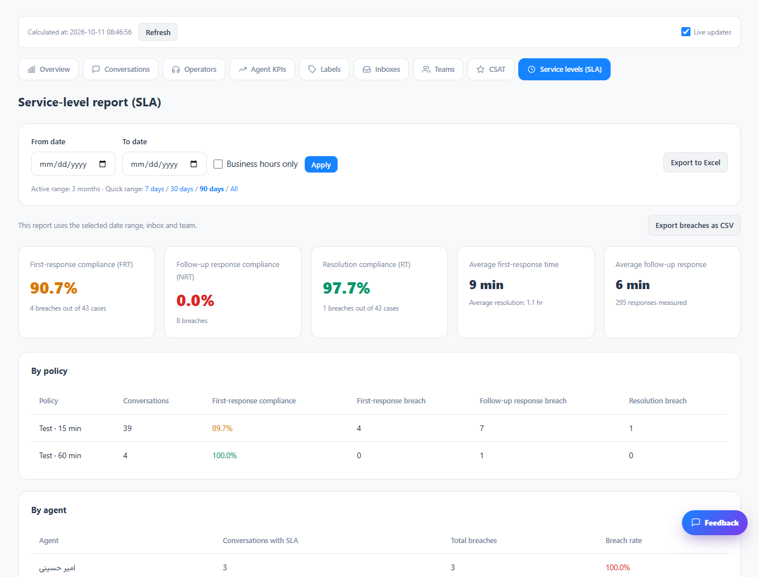The height and width of the screenshot is (577, 759).
Task: Click the Conversations with SLA column header
Action: pyautogui.click(x=261, y=540)
